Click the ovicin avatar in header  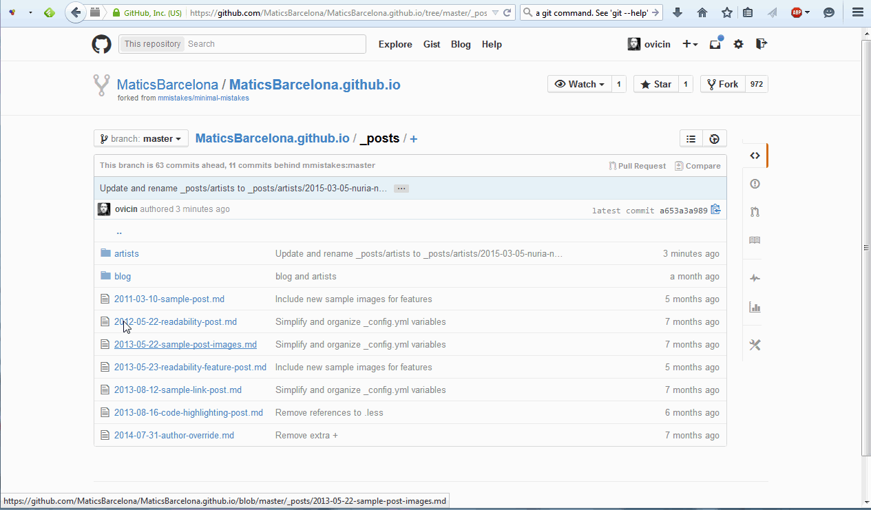click(x=634, y=44)
